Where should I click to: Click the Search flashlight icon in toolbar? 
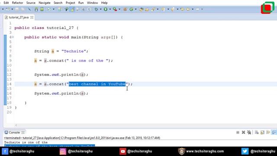click(153, 9)
